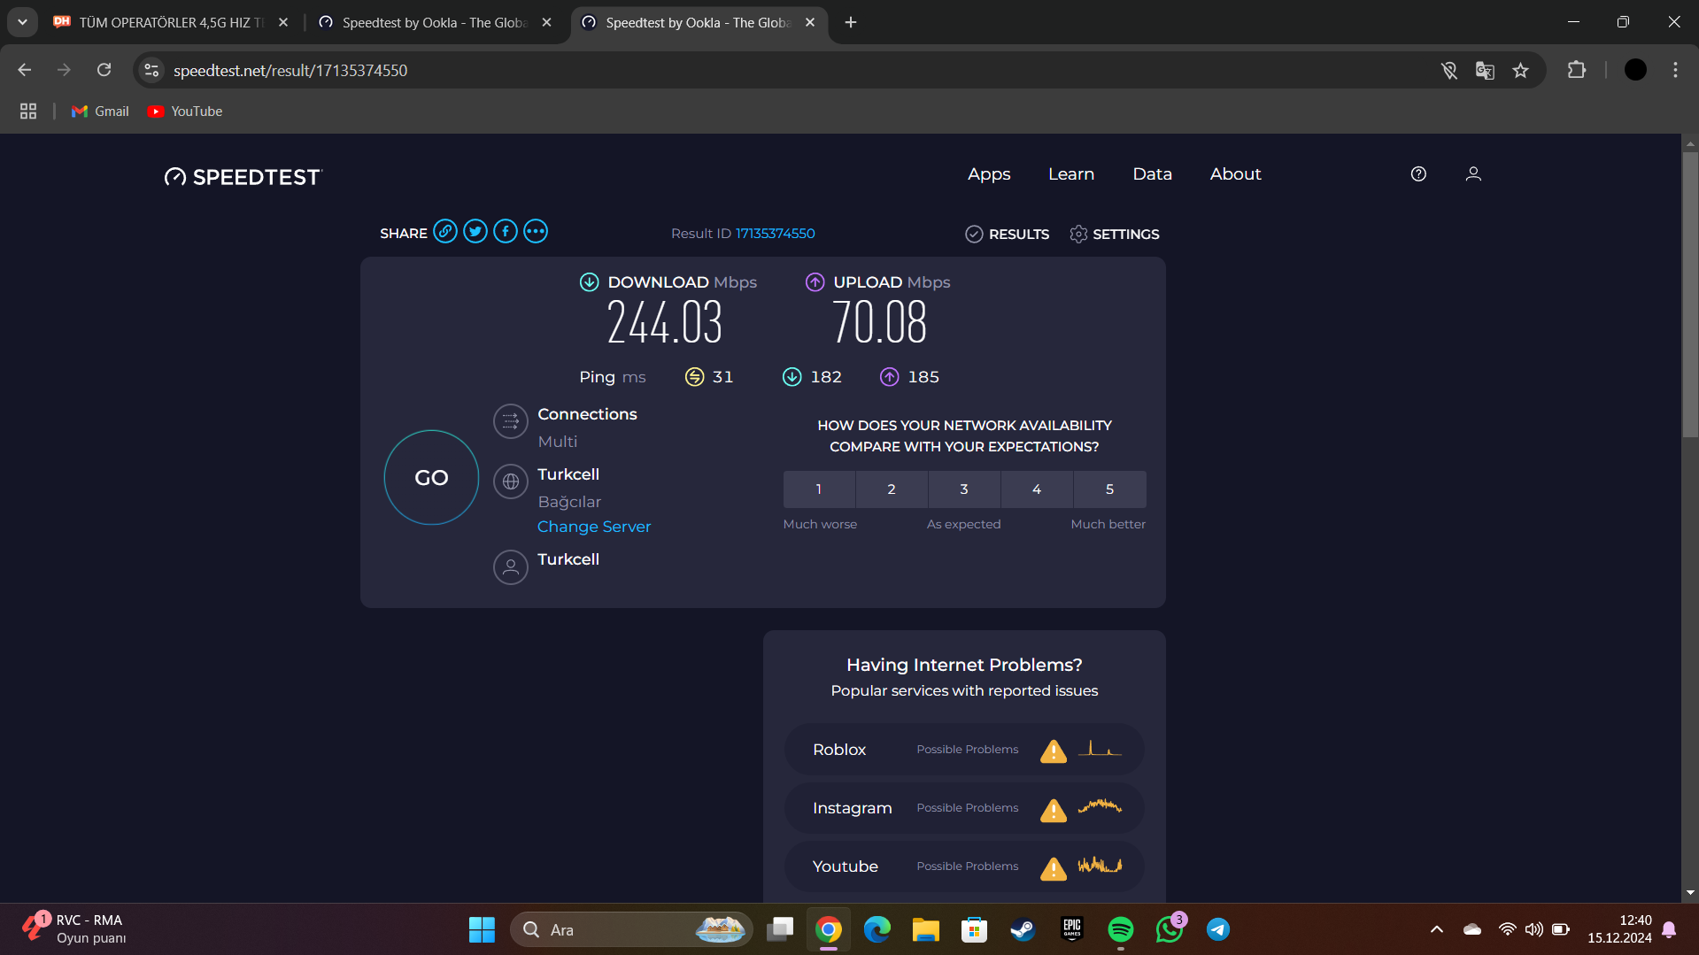Viewport: 1699px width, 955px height.
Task: Open the translate page icon
Action: pos(1485,71)
